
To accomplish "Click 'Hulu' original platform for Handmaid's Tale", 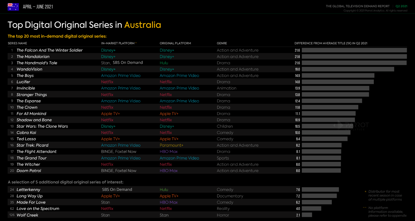I will pos(164,63).
